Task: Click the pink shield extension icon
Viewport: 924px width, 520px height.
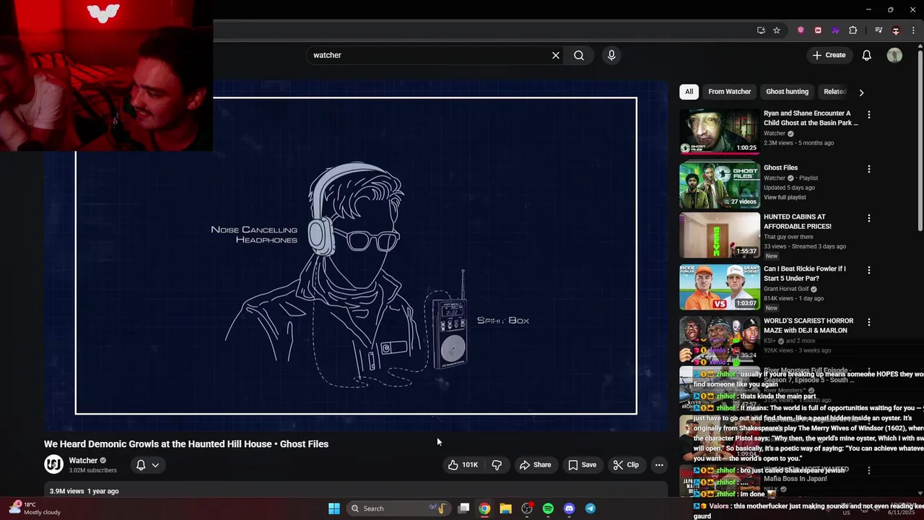Action: tap(801, 30)
